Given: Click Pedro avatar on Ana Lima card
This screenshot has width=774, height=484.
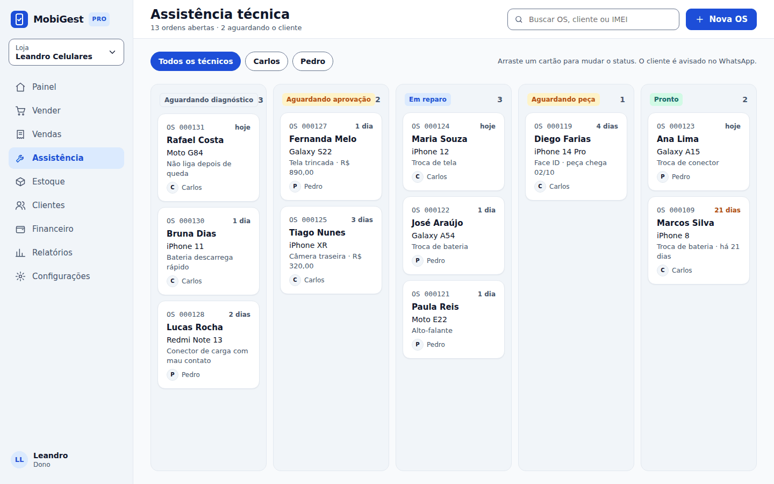Looking at the screenshot, I should tap(663, 177).
